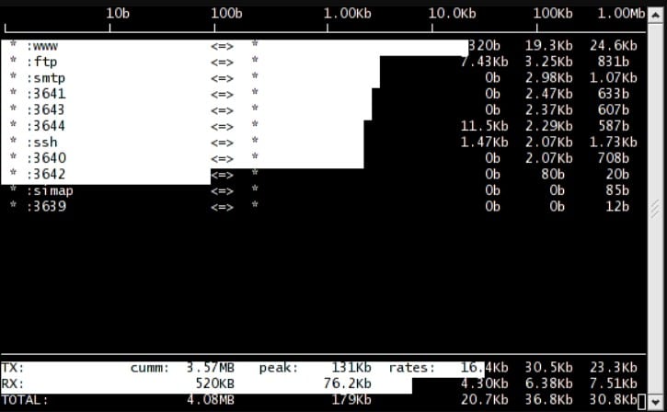Click the 20.7Kb total rate value

(484, 400)
